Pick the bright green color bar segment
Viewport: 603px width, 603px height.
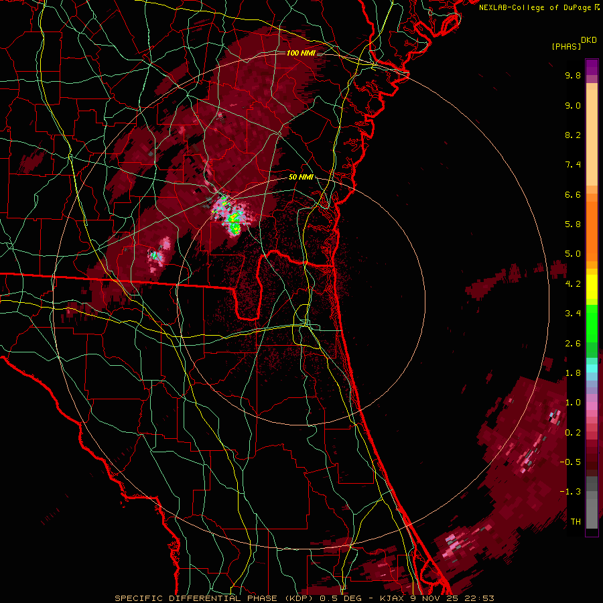click(x=592, y=323)
